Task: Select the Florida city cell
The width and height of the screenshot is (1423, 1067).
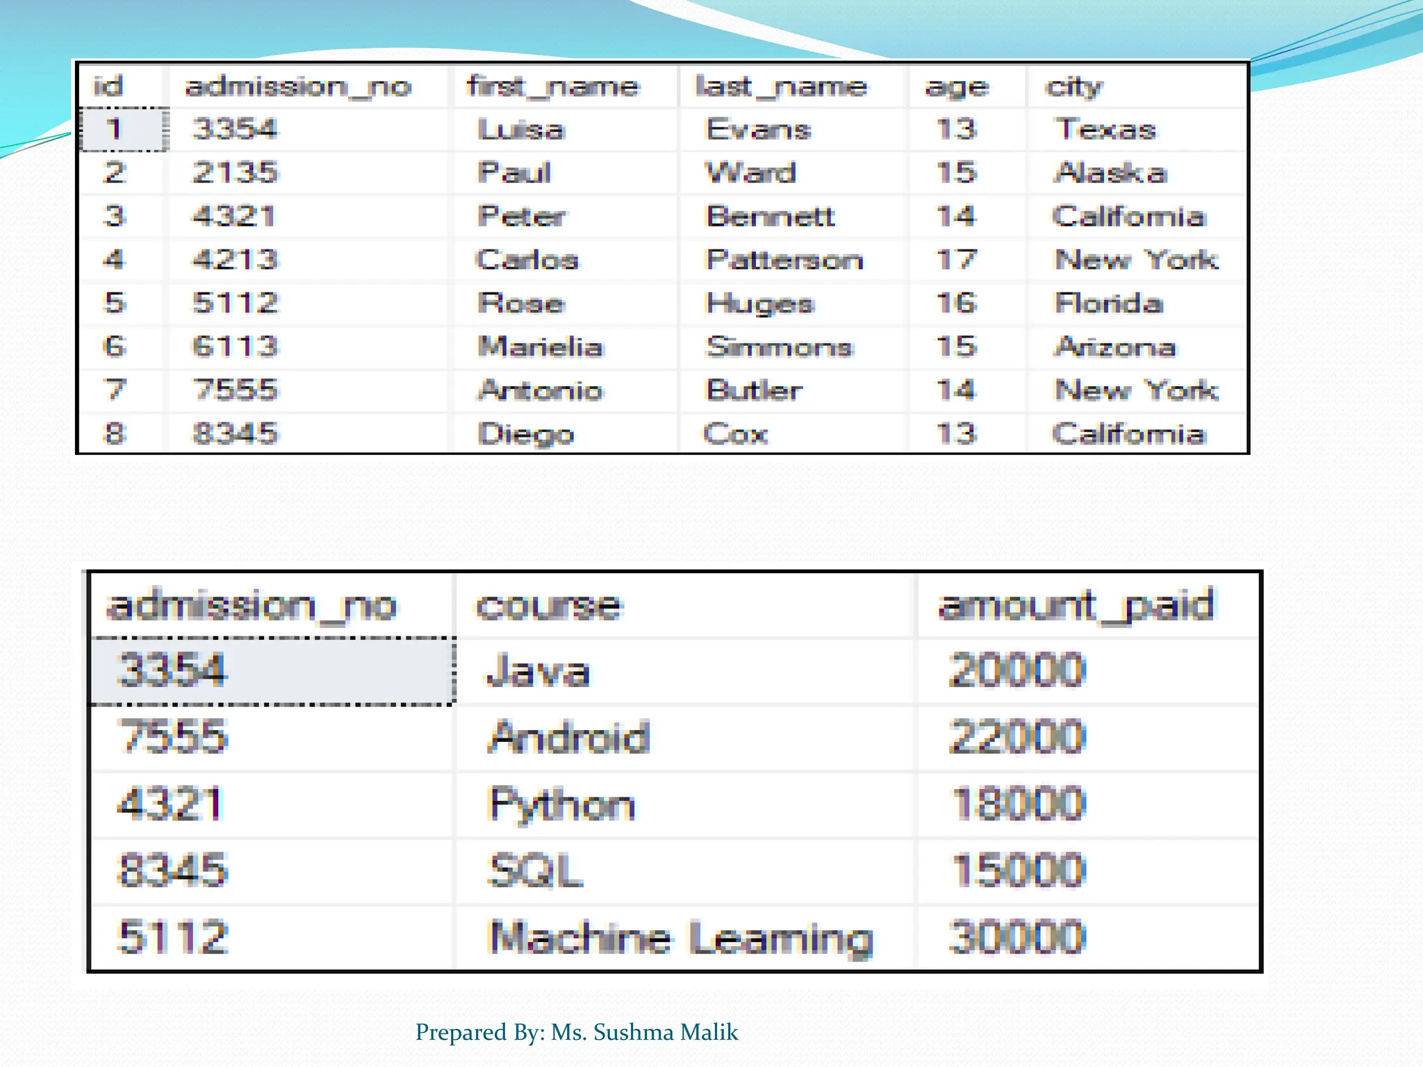Action: pos(1108,304)
